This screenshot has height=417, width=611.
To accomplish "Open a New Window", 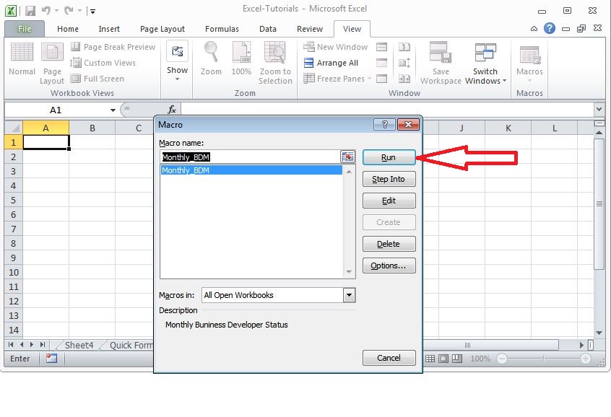I will pyautogui.click(x=336, y=47).
